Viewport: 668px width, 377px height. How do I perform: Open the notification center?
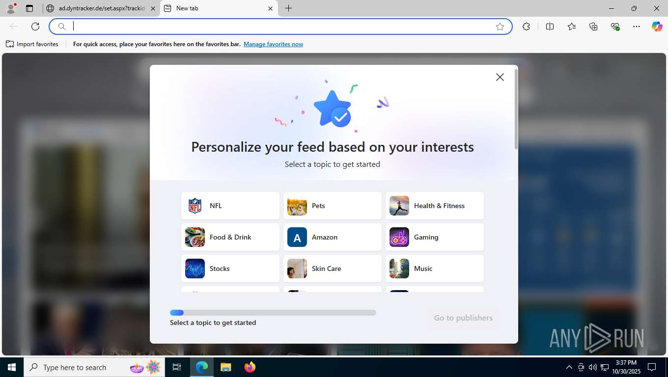pos(652,367)
